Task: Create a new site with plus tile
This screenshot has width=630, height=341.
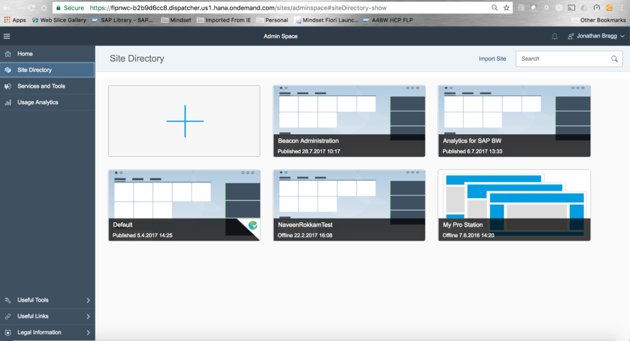Action: tap(185, 121)
